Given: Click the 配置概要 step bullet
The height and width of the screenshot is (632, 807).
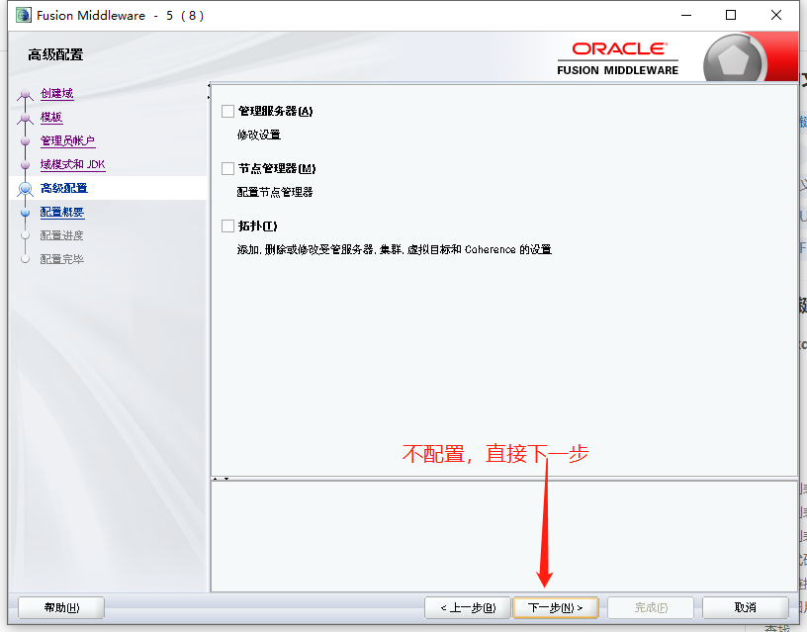Looking at the screenshot, I should (26, 212).
